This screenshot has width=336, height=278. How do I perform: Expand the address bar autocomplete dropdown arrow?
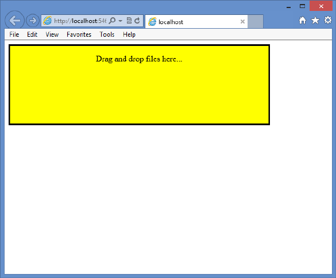tap(121, 21)
